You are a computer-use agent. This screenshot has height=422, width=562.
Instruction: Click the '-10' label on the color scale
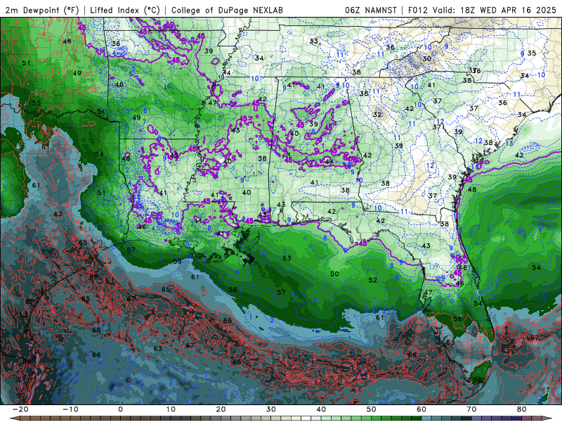coord(70,409)
